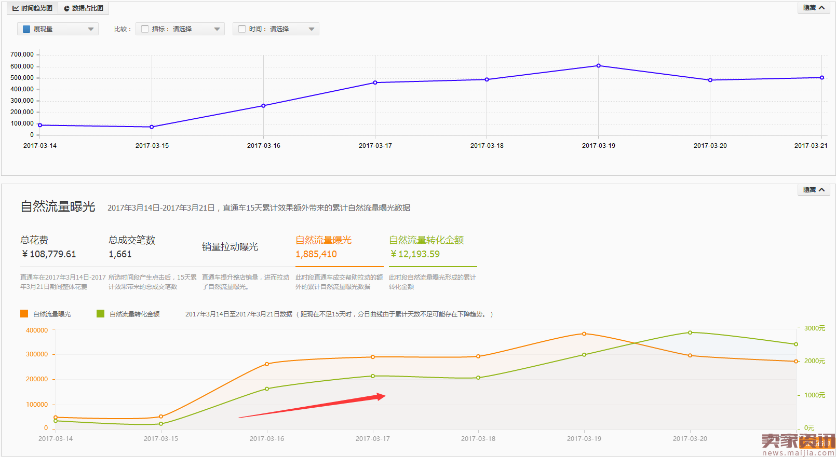Click the blue 展现量 color swatch

point(26,29)
